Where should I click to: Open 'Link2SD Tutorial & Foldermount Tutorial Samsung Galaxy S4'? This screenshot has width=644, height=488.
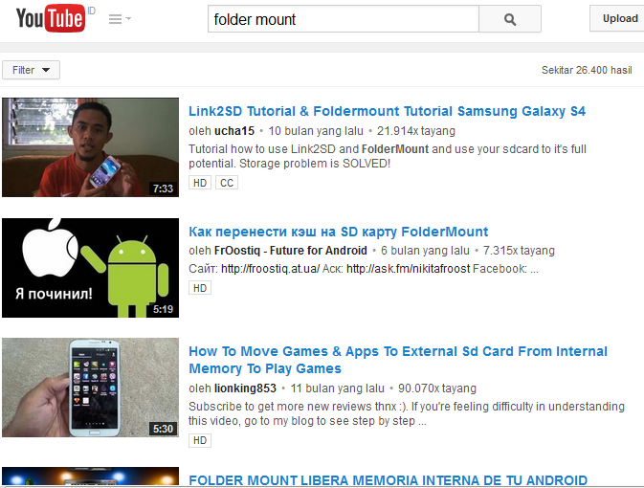(x=387, y=111)
